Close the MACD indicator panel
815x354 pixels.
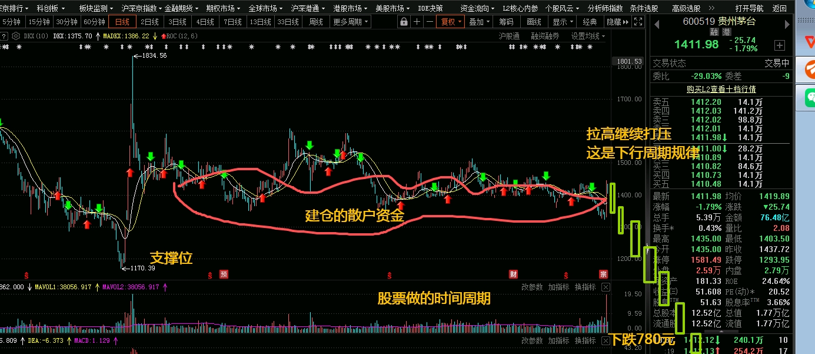click(x=606, y=340)
